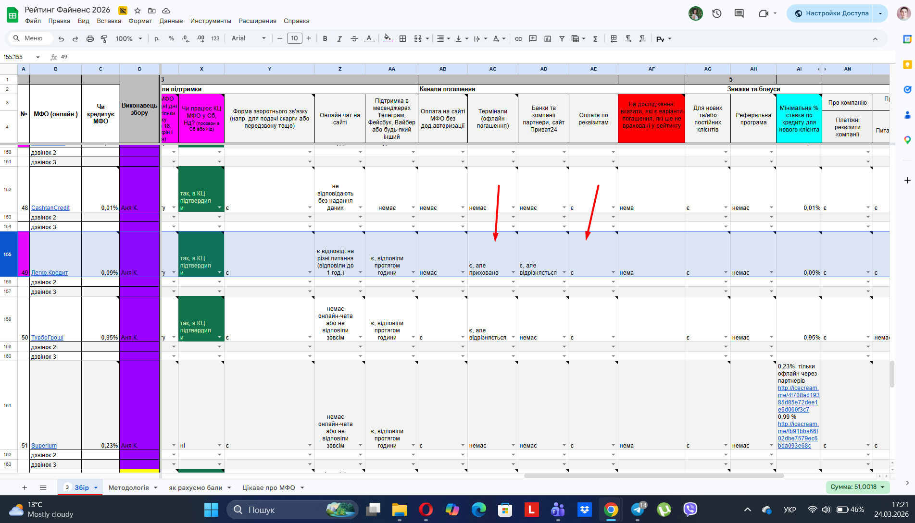Open the Google Keep side panel
This screenshot has width=915, height=523.
(x=907, y=64)
